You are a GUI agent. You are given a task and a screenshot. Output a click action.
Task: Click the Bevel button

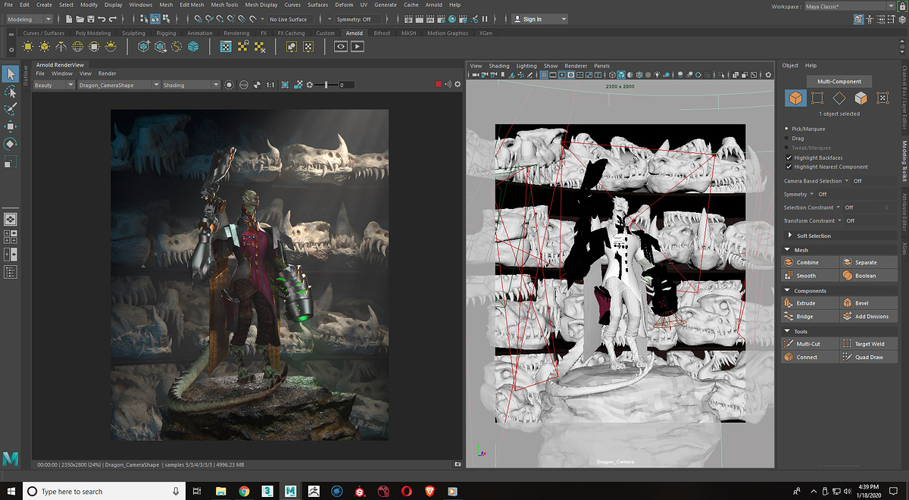click(868, 303)
